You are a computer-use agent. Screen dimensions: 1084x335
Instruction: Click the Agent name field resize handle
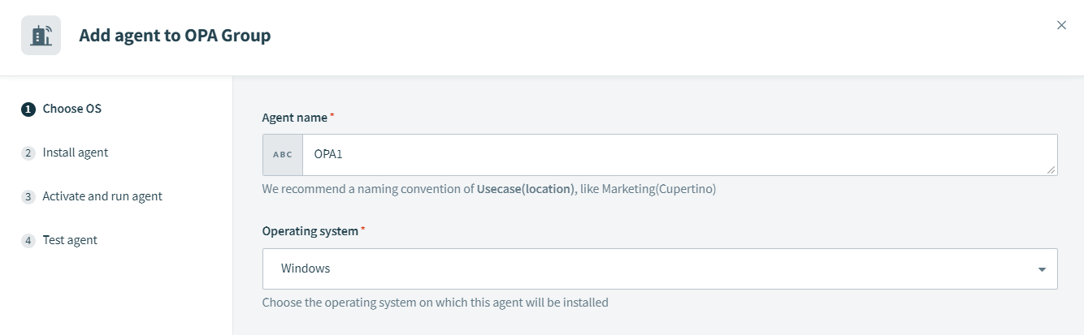point(1051,170)
